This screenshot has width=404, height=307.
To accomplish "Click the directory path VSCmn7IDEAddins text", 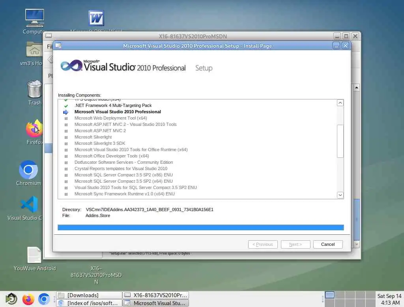I will click(x=150, y=210).
